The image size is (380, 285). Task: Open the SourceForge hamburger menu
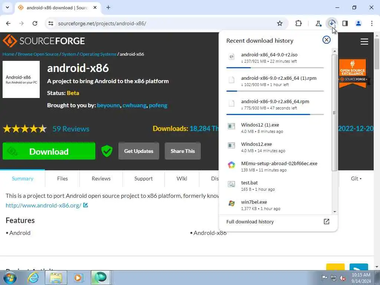click(364, 42)
